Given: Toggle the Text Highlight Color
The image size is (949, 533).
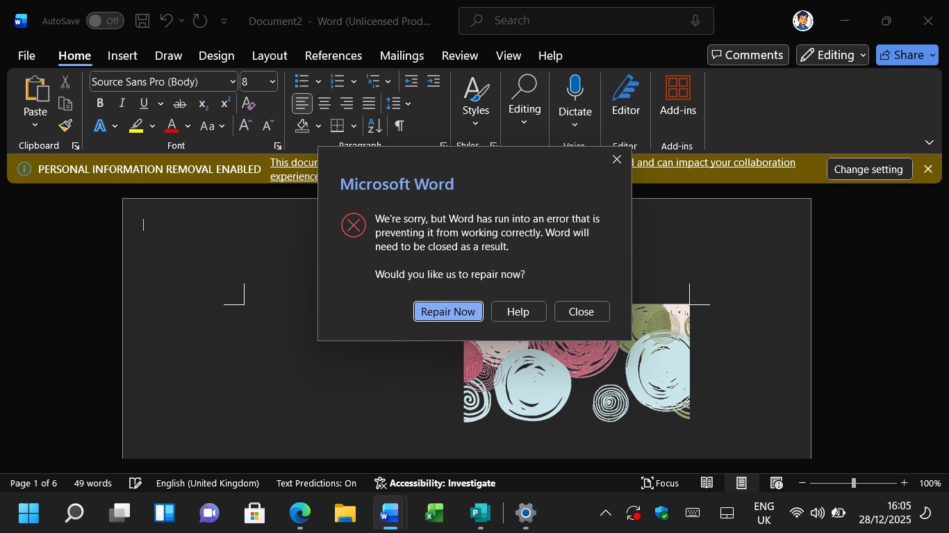Looking at the screenshot, I should [x=136, y=126].
